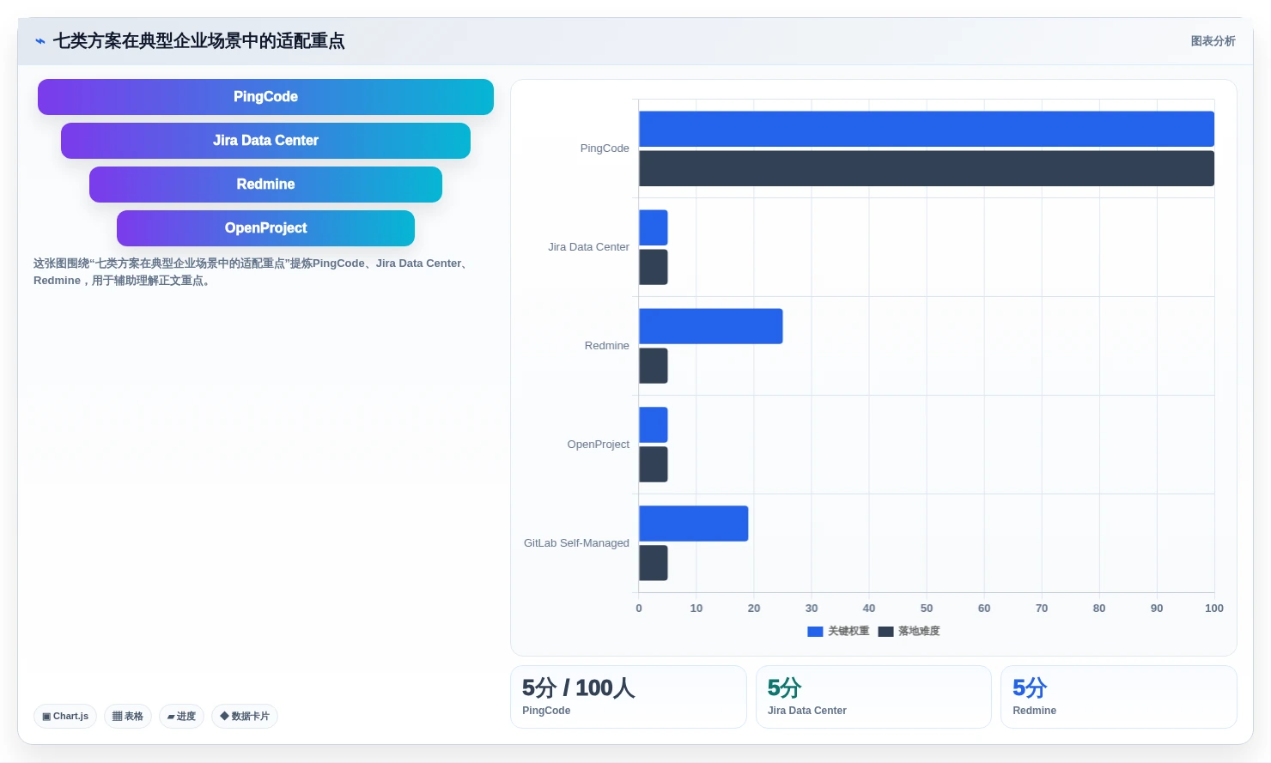Viewport: 1271px width, 763px height.
Task: Click the dark OpenProject bar in chart
Action: coord(654,464)
